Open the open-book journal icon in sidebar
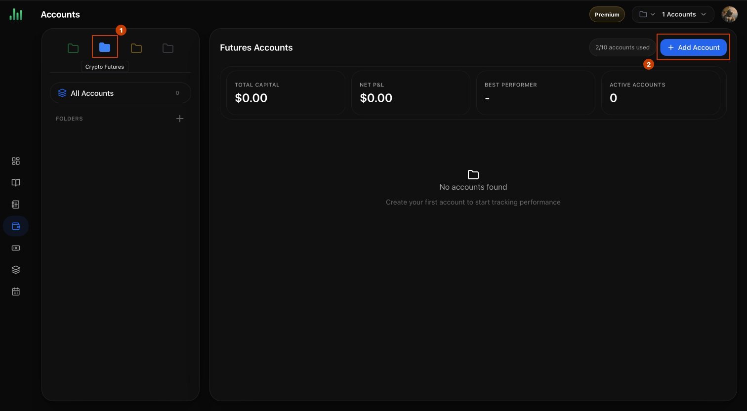This screenshot has height=411, width=747. point(16,183)
